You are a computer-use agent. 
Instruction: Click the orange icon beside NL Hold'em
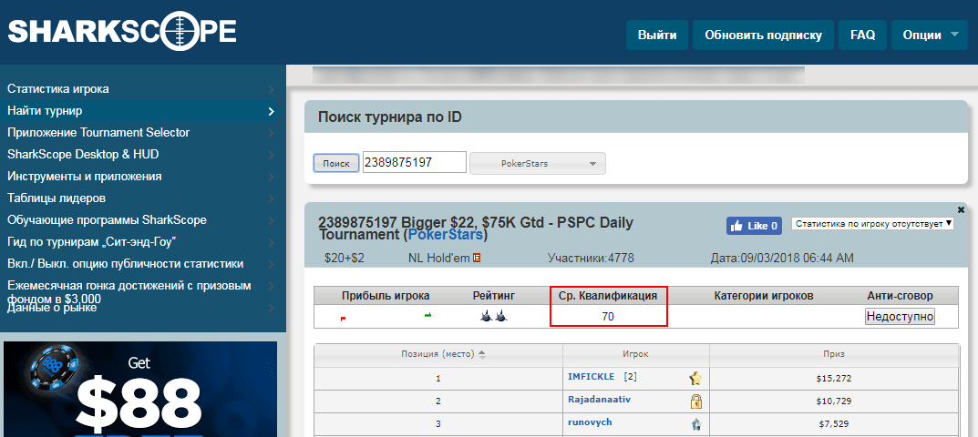(477, 259)
